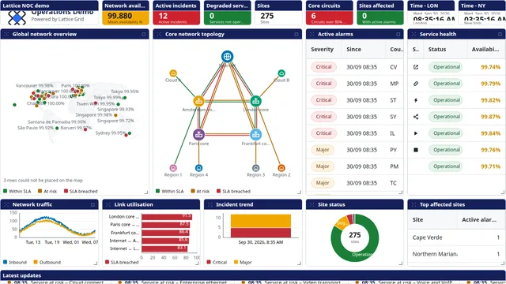The width and height of the screenshot is (506, 284).
Task: Select the Cape Verde site row
Action: (456, 237)
